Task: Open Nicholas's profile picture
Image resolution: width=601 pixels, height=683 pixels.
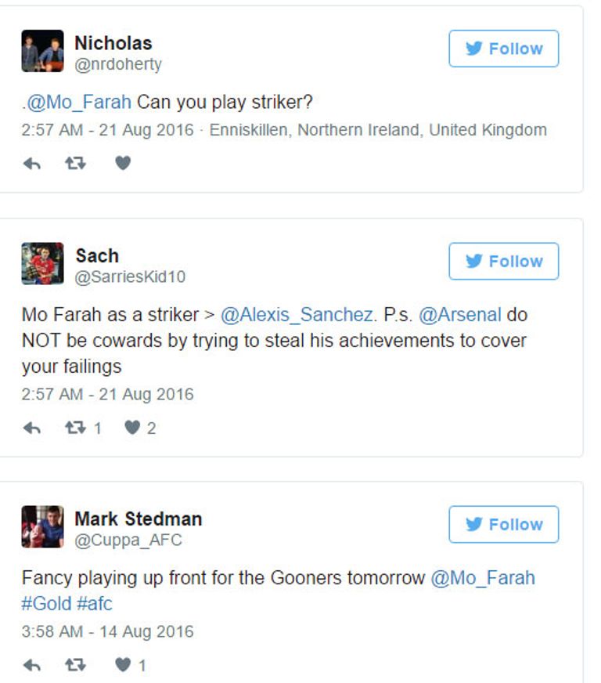Action: (42, 51)
